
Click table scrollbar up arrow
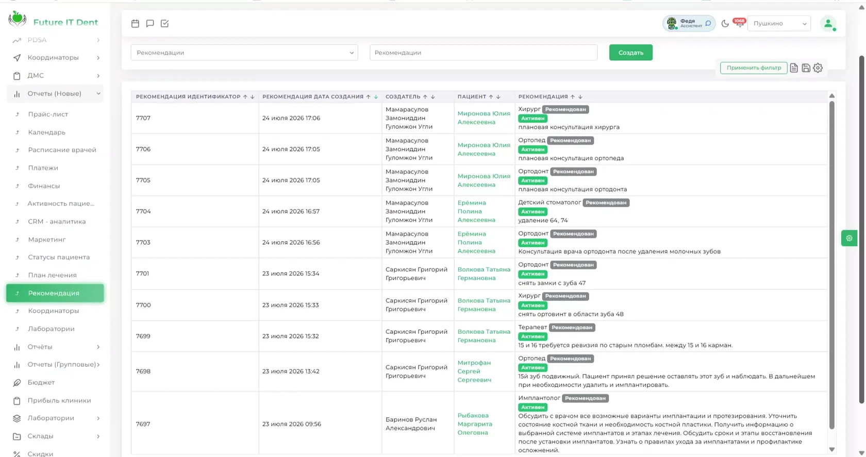tap(831, 96)
